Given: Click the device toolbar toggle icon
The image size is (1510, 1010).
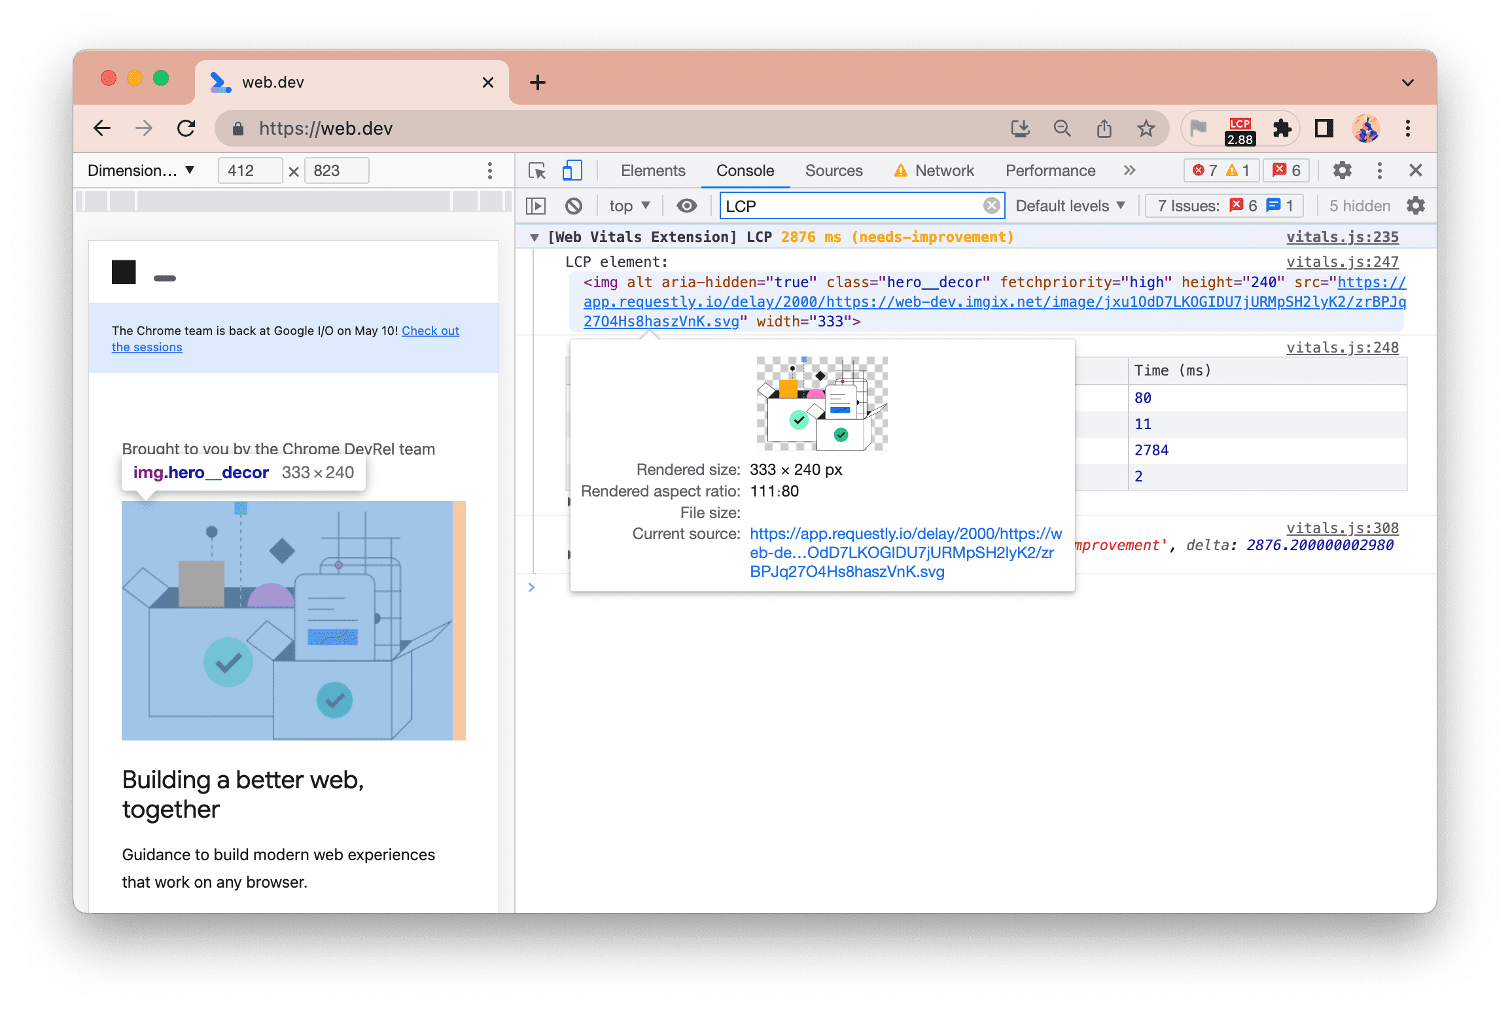Looking at the screenshot, I should pos(571,170).
